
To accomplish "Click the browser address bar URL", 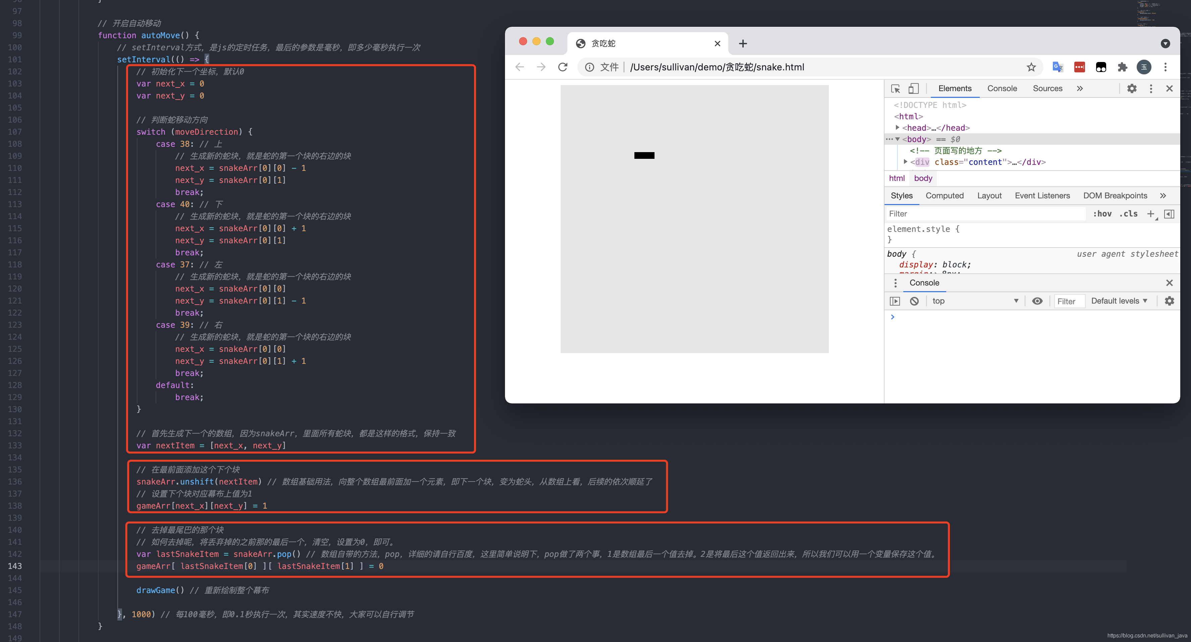I will coord(717,67).
